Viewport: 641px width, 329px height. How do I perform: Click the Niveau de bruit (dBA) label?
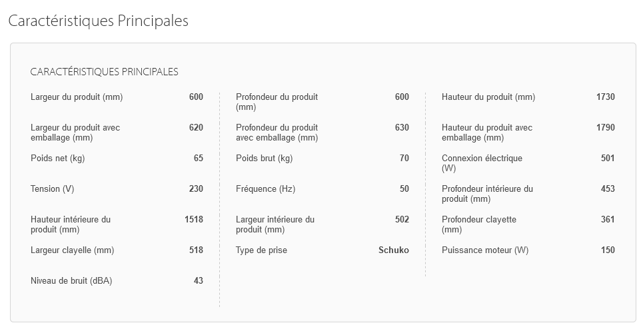(71, 281)
